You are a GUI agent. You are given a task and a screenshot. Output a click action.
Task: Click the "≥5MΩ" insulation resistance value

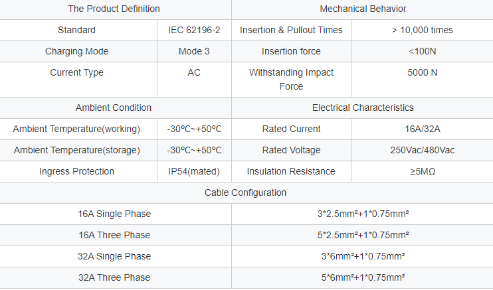pyautogui.click(x=422, y=171)
